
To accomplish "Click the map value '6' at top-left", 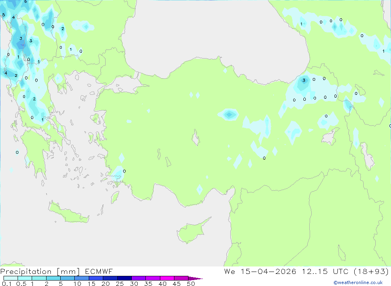I will tap(26, 2).
